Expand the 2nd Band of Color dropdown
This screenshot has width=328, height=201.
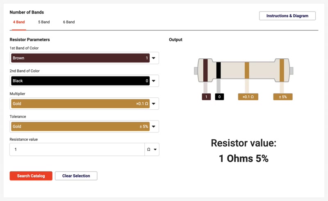(154, 81)
